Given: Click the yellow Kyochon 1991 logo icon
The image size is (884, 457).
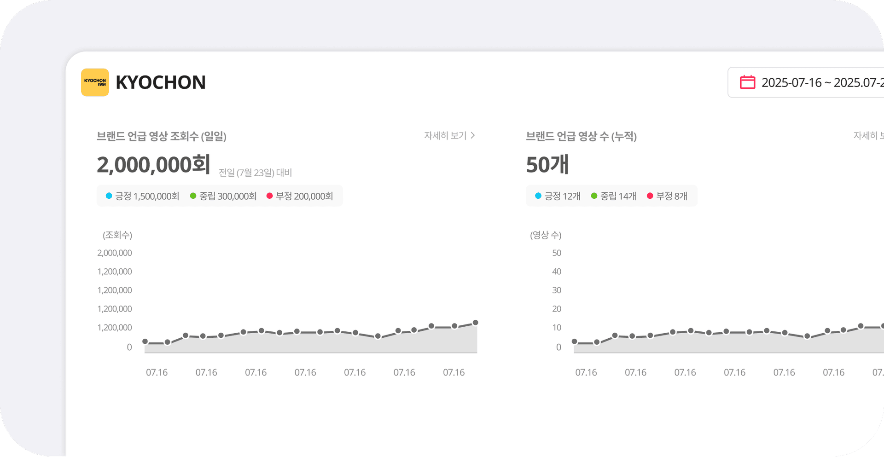Looking at the screenshot, I should (x=95, y=82).
